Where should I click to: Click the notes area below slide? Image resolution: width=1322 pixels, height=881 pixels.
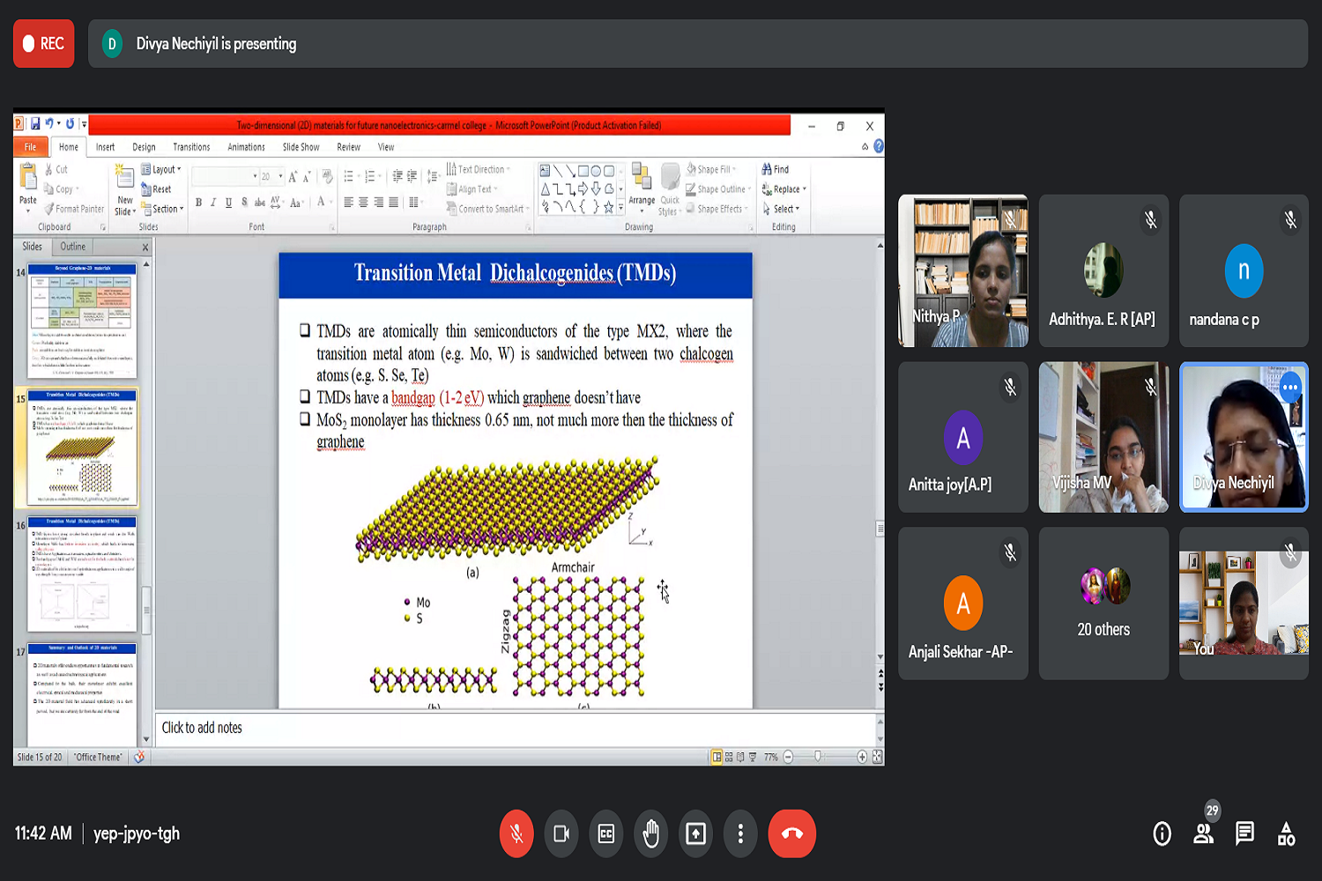(516, 728)
